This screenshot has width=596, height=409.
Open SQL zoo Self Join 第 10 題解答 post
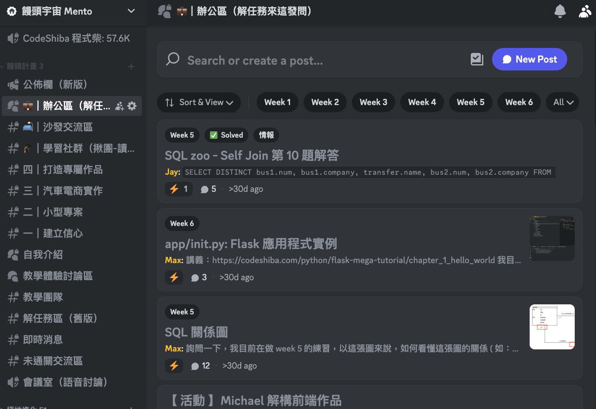[x=252, y=156]
